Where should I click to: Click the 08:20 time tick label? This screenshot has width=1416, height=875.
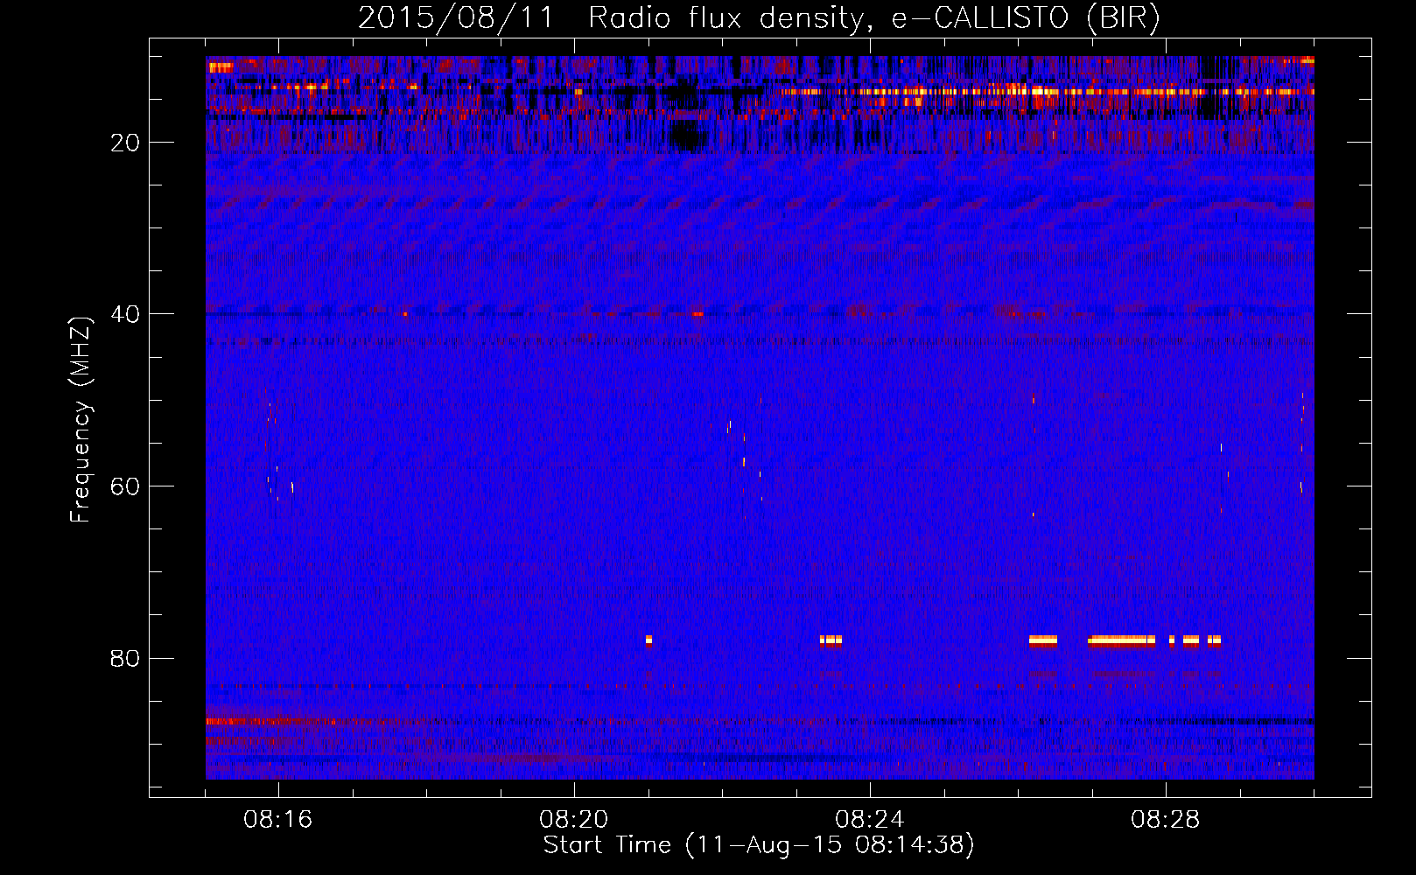pyautogui.click(x=574, y=820)
